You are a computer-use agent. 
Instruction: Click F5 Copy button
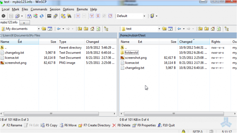(49, 125)
